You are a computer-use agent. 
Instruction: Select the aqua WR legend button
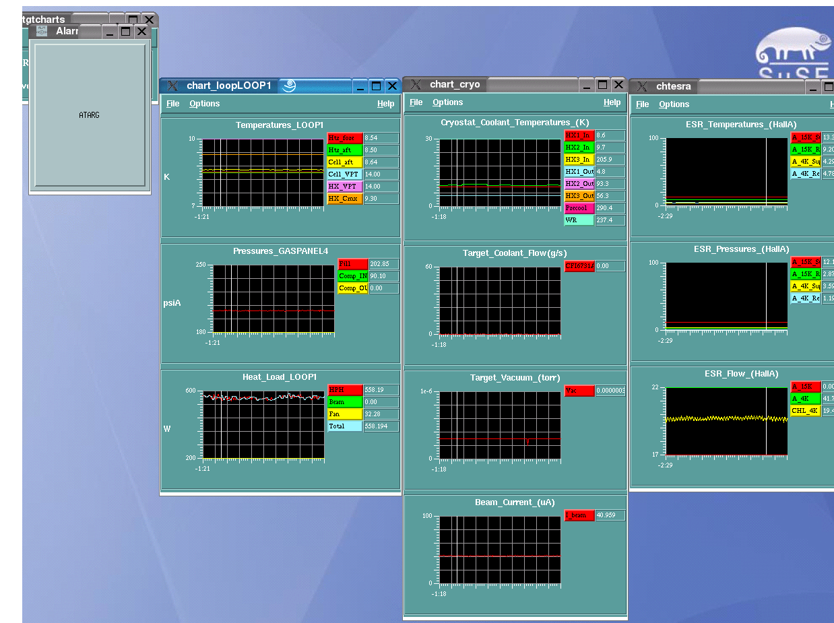tap(579, 220)
